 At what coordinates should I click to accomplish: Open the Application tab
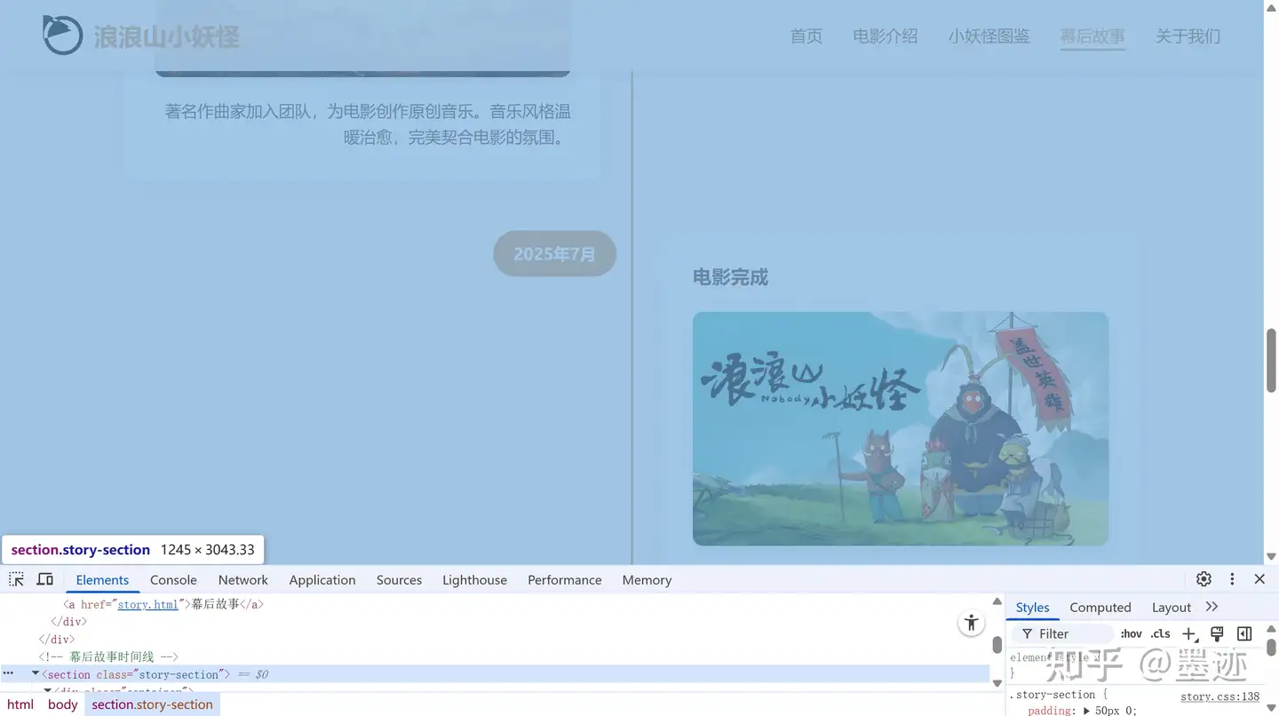point(322,580)
